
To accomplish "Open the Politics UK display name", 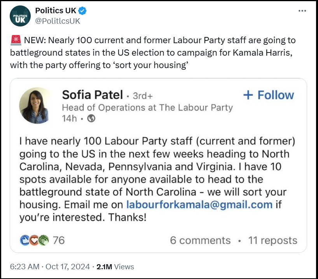I will tap(56, 11).
